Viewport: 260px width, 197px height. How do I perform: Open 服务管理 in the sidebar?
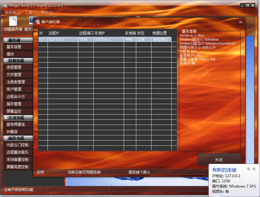click(19, 104)
